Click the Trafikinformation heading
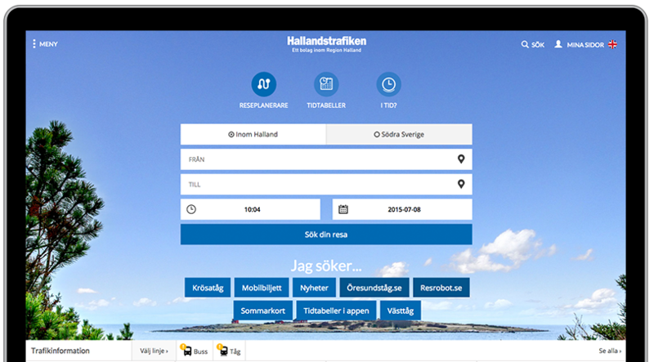The image size is (654, 362). tap(60, 351)
